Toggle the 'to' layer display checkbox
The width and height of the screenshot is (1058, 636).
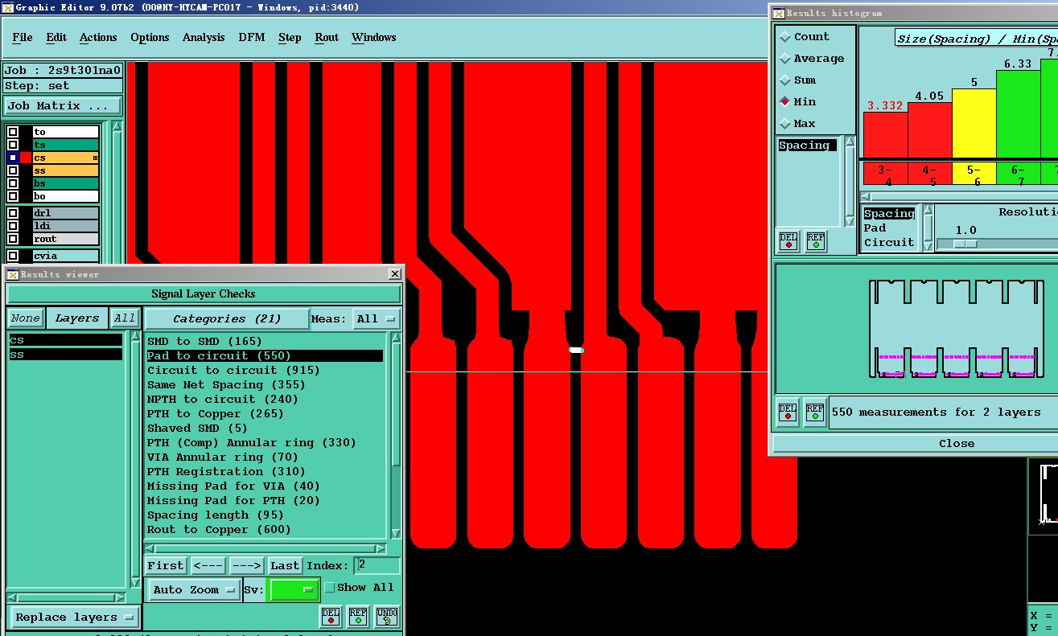(13, 132)
